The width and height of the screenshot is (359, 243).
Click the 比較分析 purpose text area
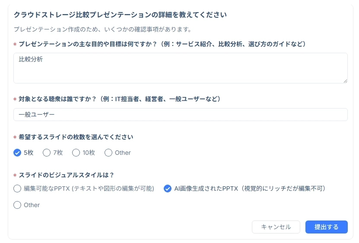point(180,68)
